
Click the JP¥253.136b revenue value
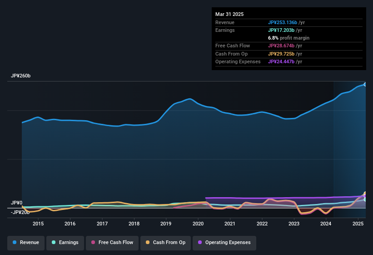coord(283,22)
